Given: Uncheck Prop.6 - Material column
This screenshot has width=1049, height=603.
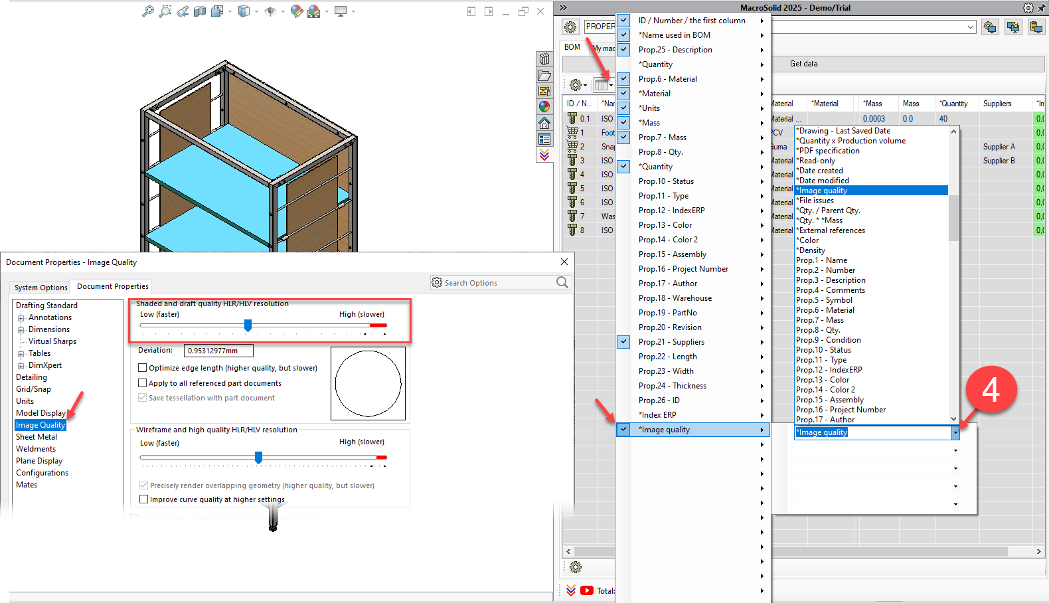Looking at the screenshot, I should click(x=623, y=79).
